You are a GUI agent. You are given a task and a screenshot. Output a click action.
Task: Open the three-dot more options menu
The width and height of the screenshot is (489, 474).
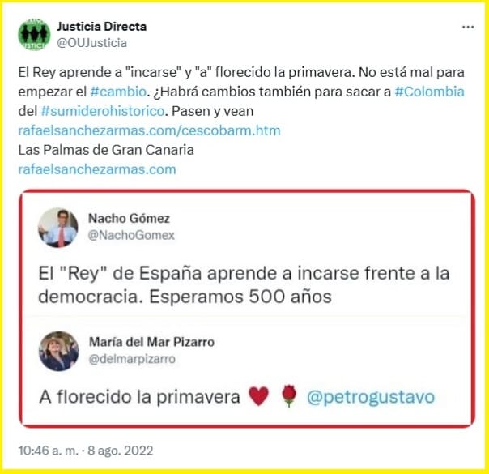click(468, 28)
